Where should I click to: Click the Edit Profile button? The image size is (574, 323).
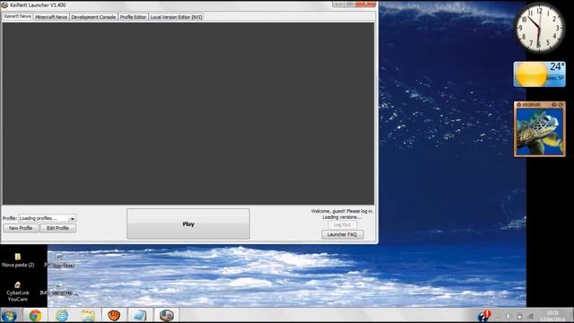[x=57, y=228]
